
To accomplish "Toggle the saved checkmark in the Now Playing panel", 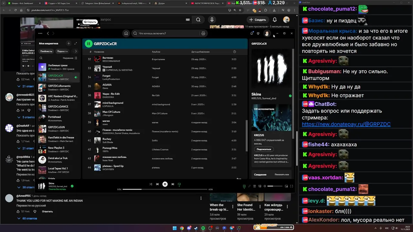I will (x=290, y=96).
